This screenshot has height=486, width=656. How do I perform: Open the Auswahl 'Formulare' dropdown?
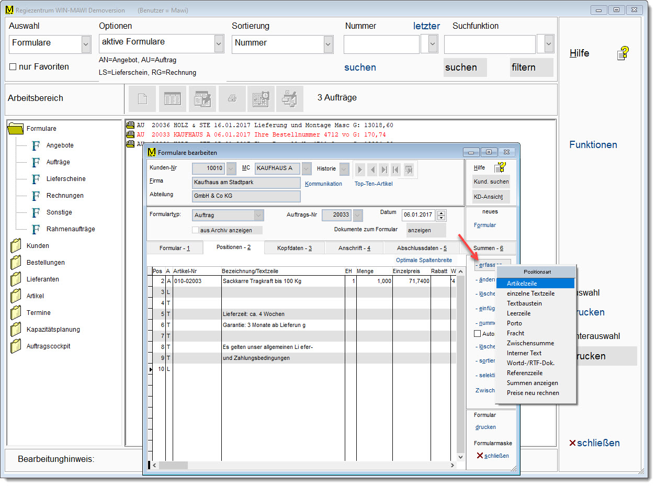click(x=86, y=44)
